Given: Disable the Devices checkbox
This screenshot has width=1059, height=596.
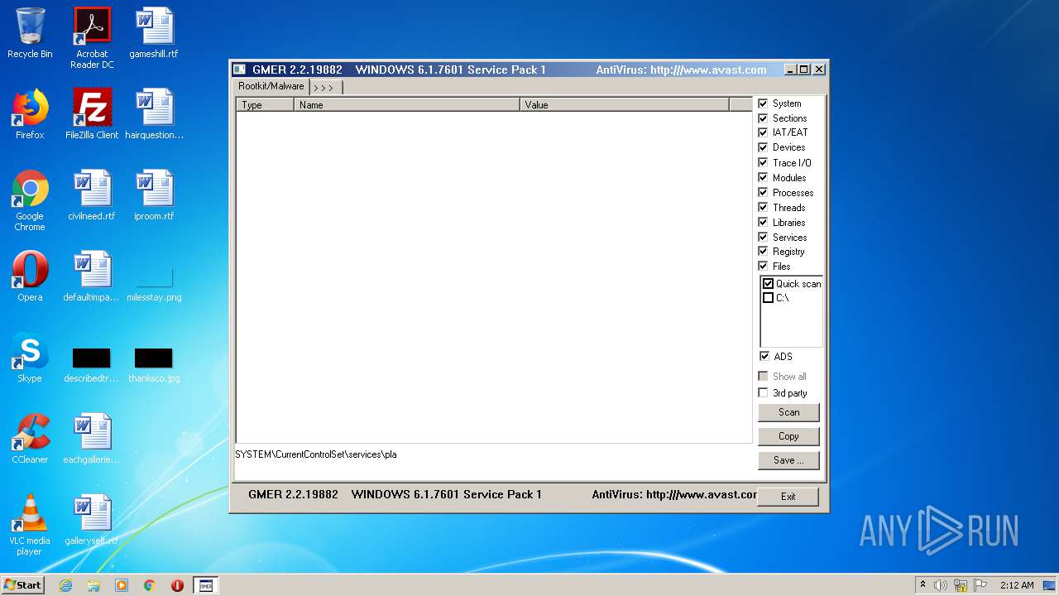Looking at the screenshot, I should (x=763, y=147).
